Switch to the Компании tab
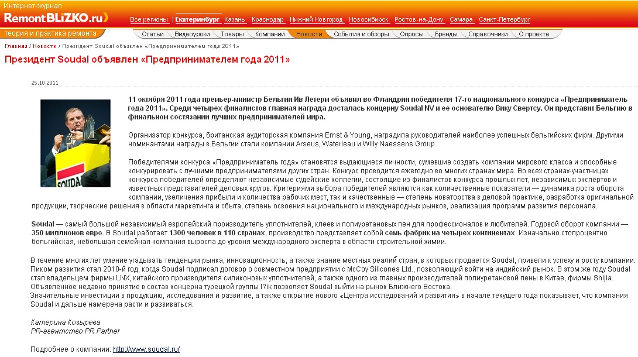Image resolution: width=638 pixels, height=357 pixels. [270, 34]
